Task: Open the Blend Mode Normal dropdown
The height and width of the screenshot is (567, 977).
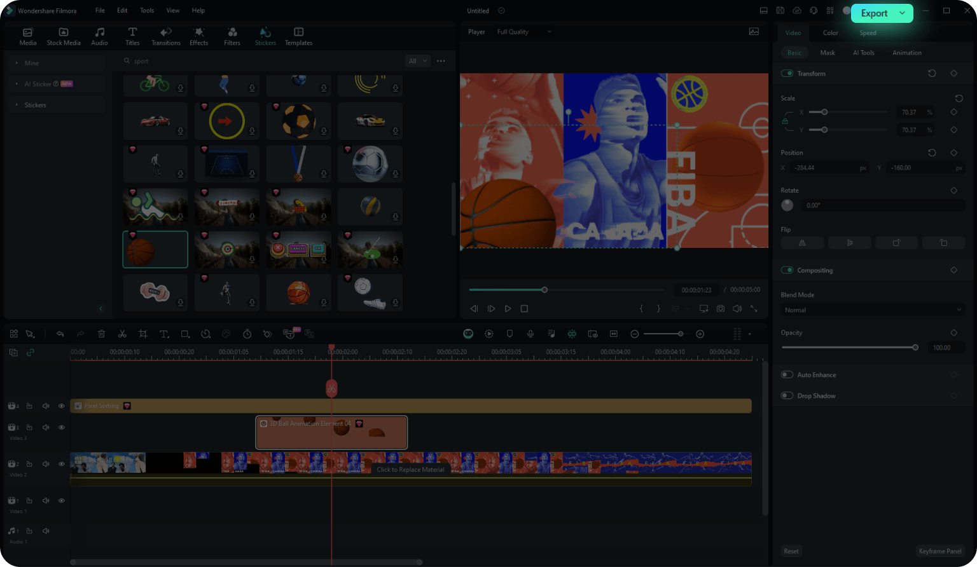Action: point(873,310)
